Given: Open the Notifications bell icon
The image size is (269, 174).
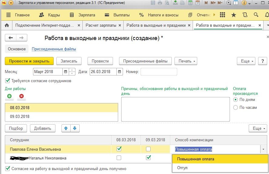Looking at the screenshot, I should pyautogui.click(x=267, y=15).
